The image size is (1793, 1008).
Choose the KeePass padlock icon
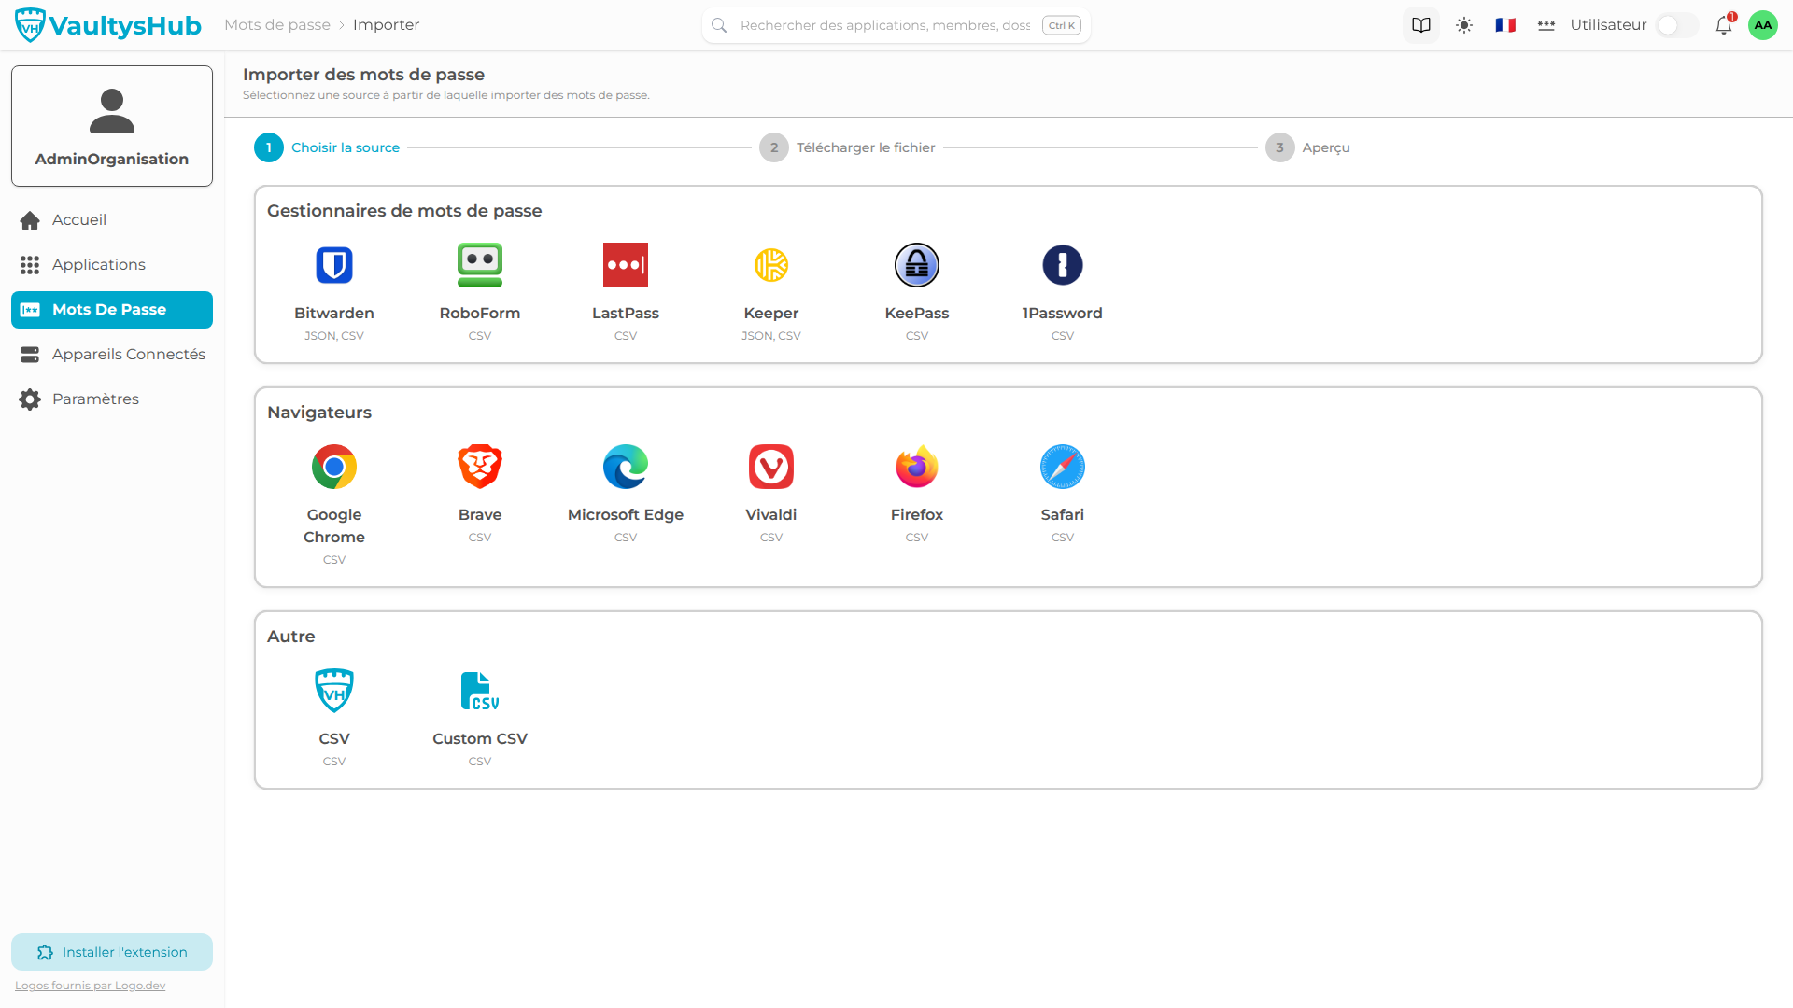pyautogui.click(x=917, y=265)
